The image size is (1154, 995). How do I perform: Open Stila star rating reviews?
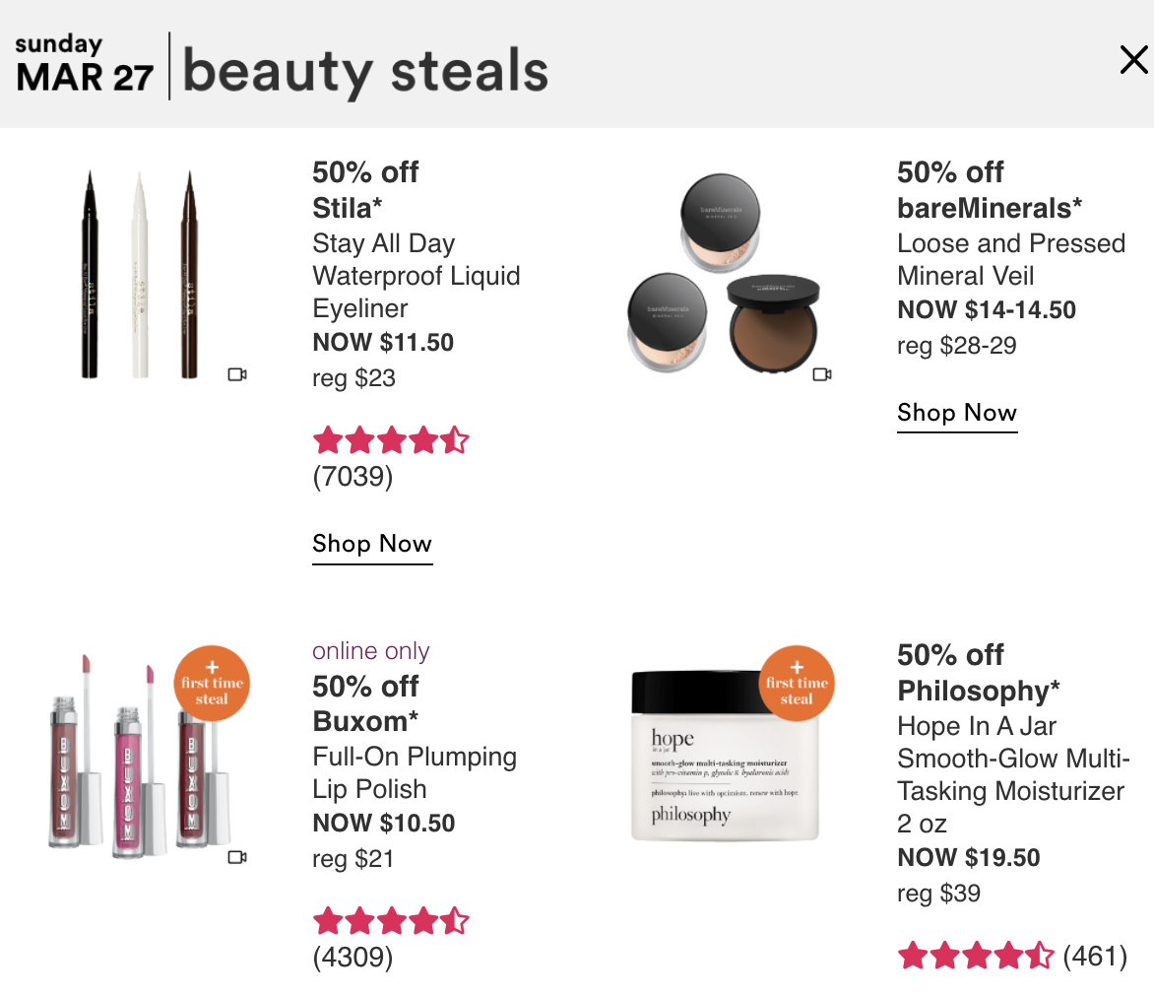point(391,440)
